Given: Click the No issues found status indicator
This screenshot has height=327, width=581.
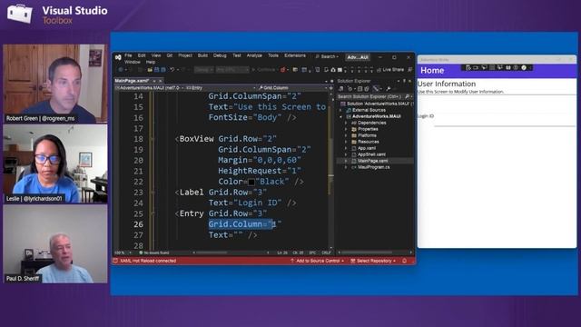Looking at the screenshot, I should point(153,253).
